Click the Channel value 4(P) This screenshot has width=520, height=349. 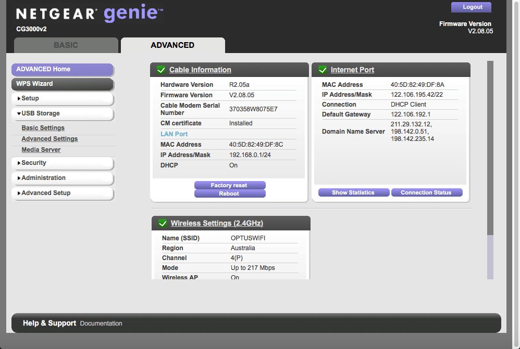coord(237,258)
